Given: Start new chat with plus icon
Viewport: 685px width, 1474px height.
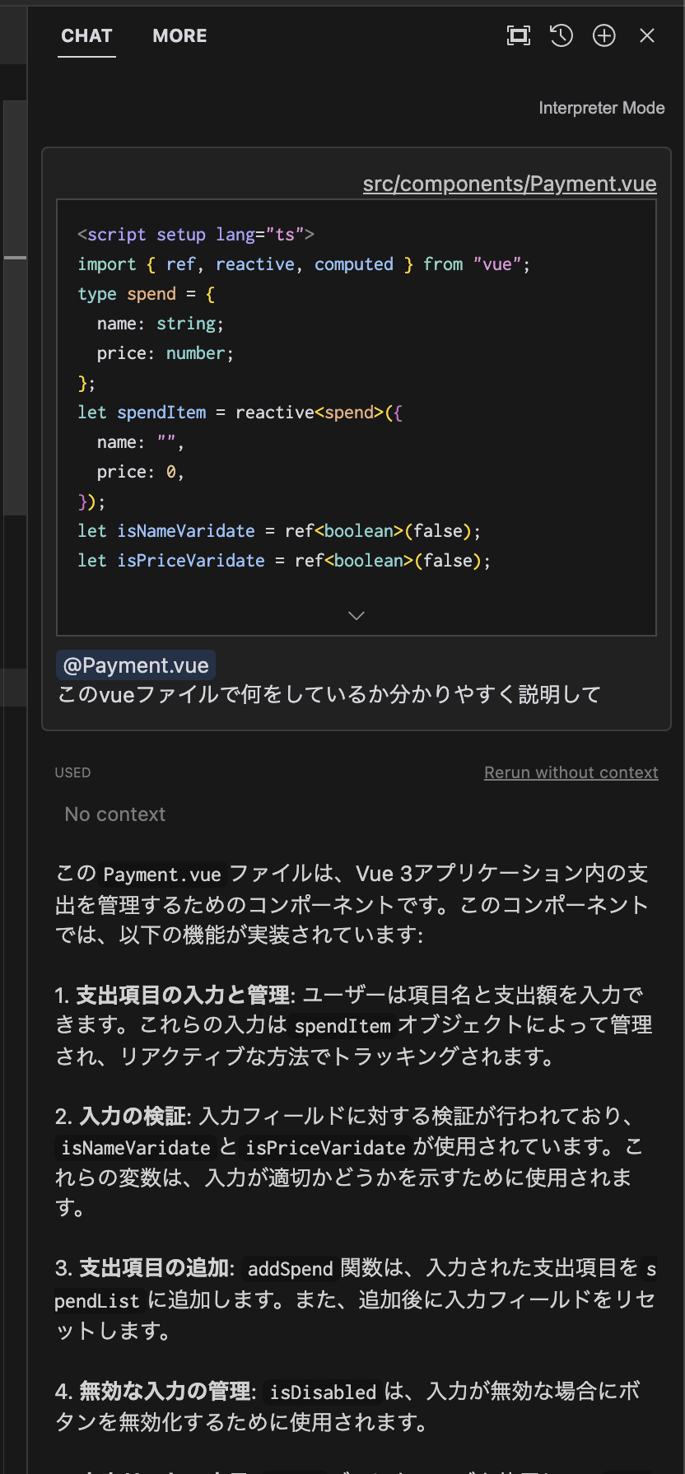Looking at the screenshot, I should (604, 35).
